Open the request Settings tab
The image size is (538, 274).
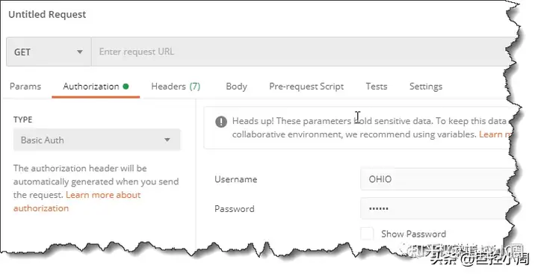[x=426, y=87]
